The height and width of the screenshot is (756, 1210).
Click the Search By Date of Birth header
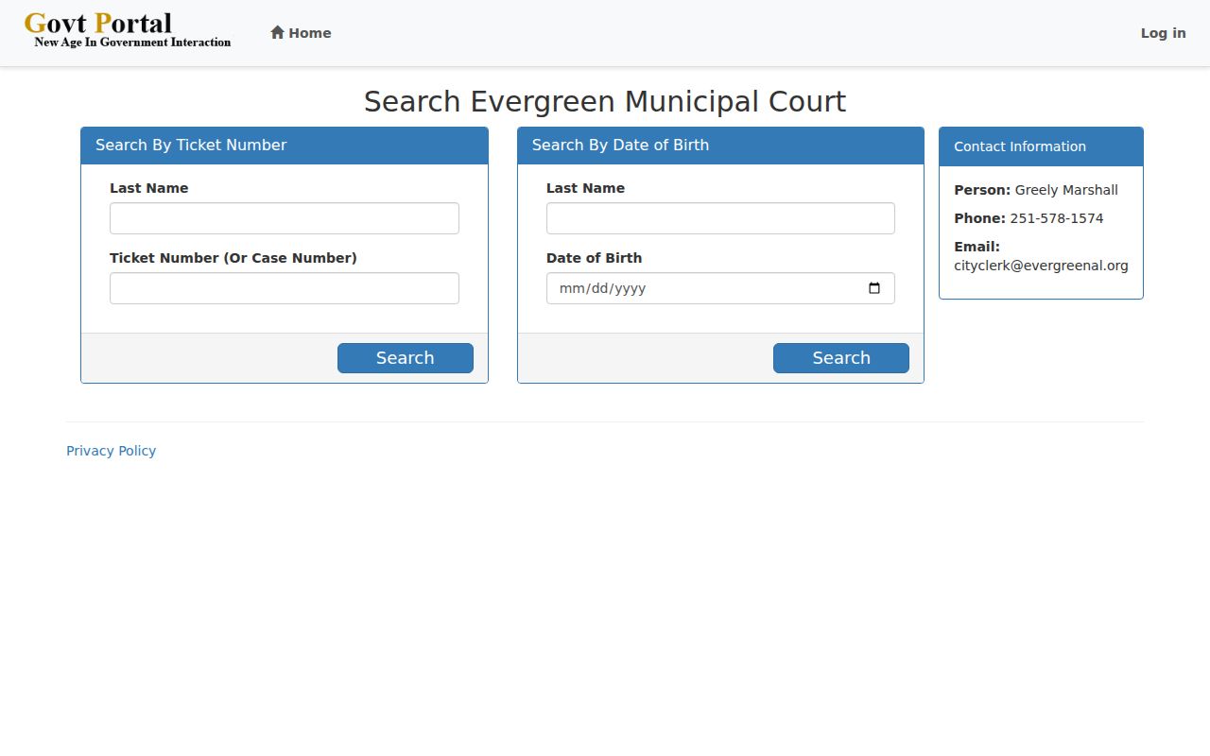tap(720, 146)
